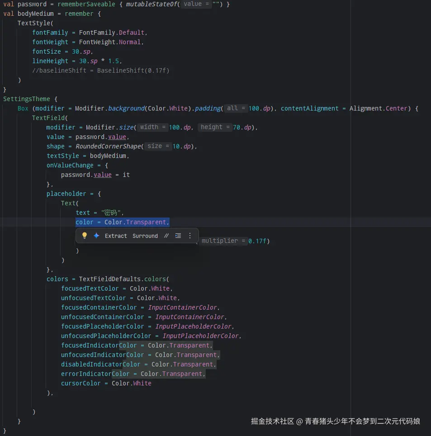Click the 'Text(' call inside placeholder

pos(70,203)
